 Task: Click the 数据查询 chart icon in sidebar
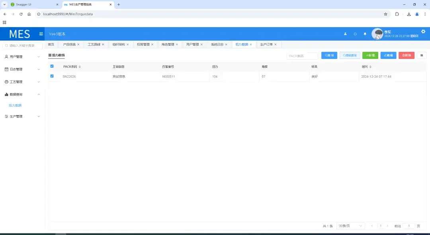pyautogui.click(x=7, y=94)
